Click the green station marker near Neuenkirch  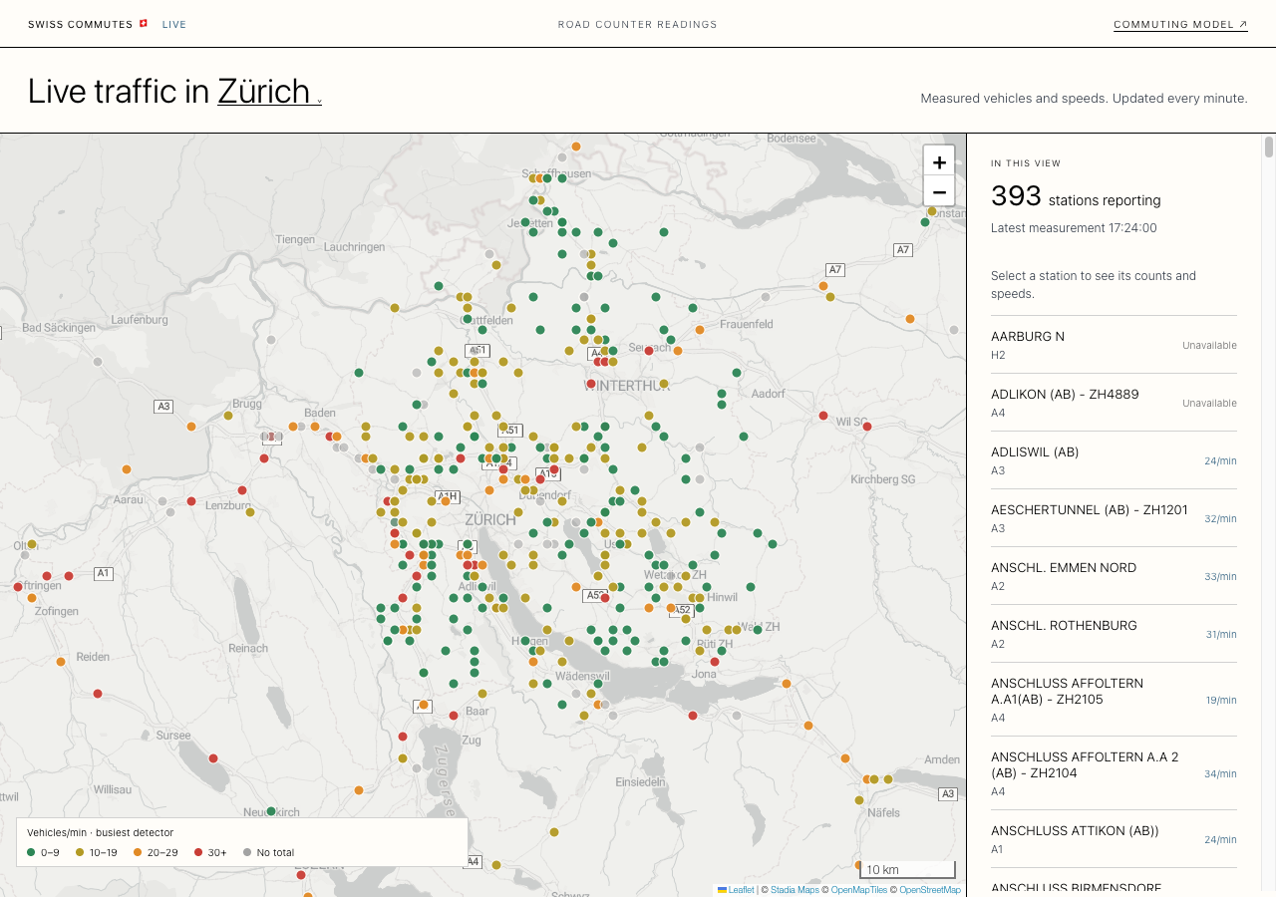(x=271, y=811)
